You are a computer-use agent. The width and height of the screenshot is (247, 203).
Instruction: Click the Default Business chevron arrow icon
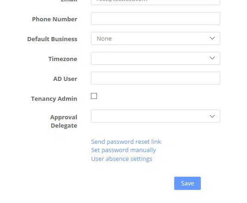(212, 38)
